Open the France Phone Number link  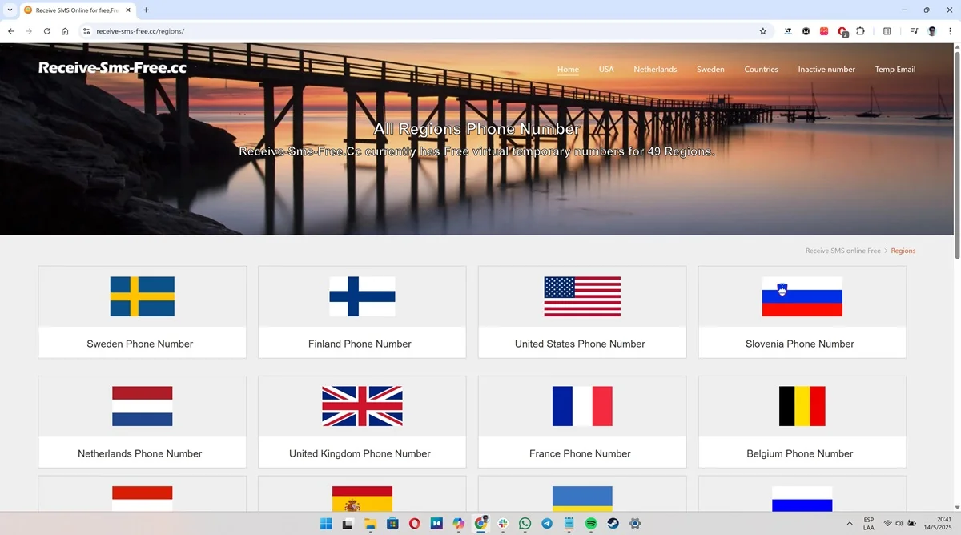pos(580,453)
